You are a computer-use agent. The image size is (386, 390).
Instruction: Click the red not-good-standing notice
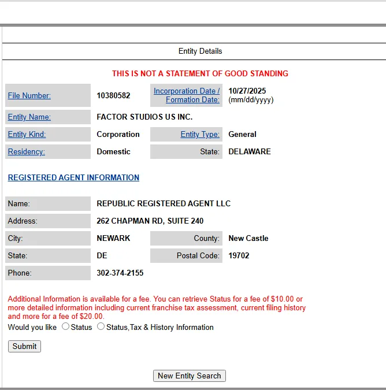pos(200,73)
